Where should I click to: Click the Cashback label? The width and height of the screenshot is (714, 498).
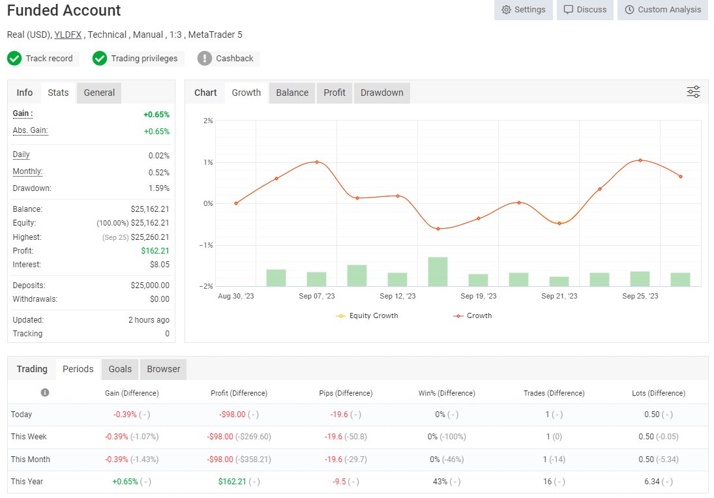[x=235, y=58]
